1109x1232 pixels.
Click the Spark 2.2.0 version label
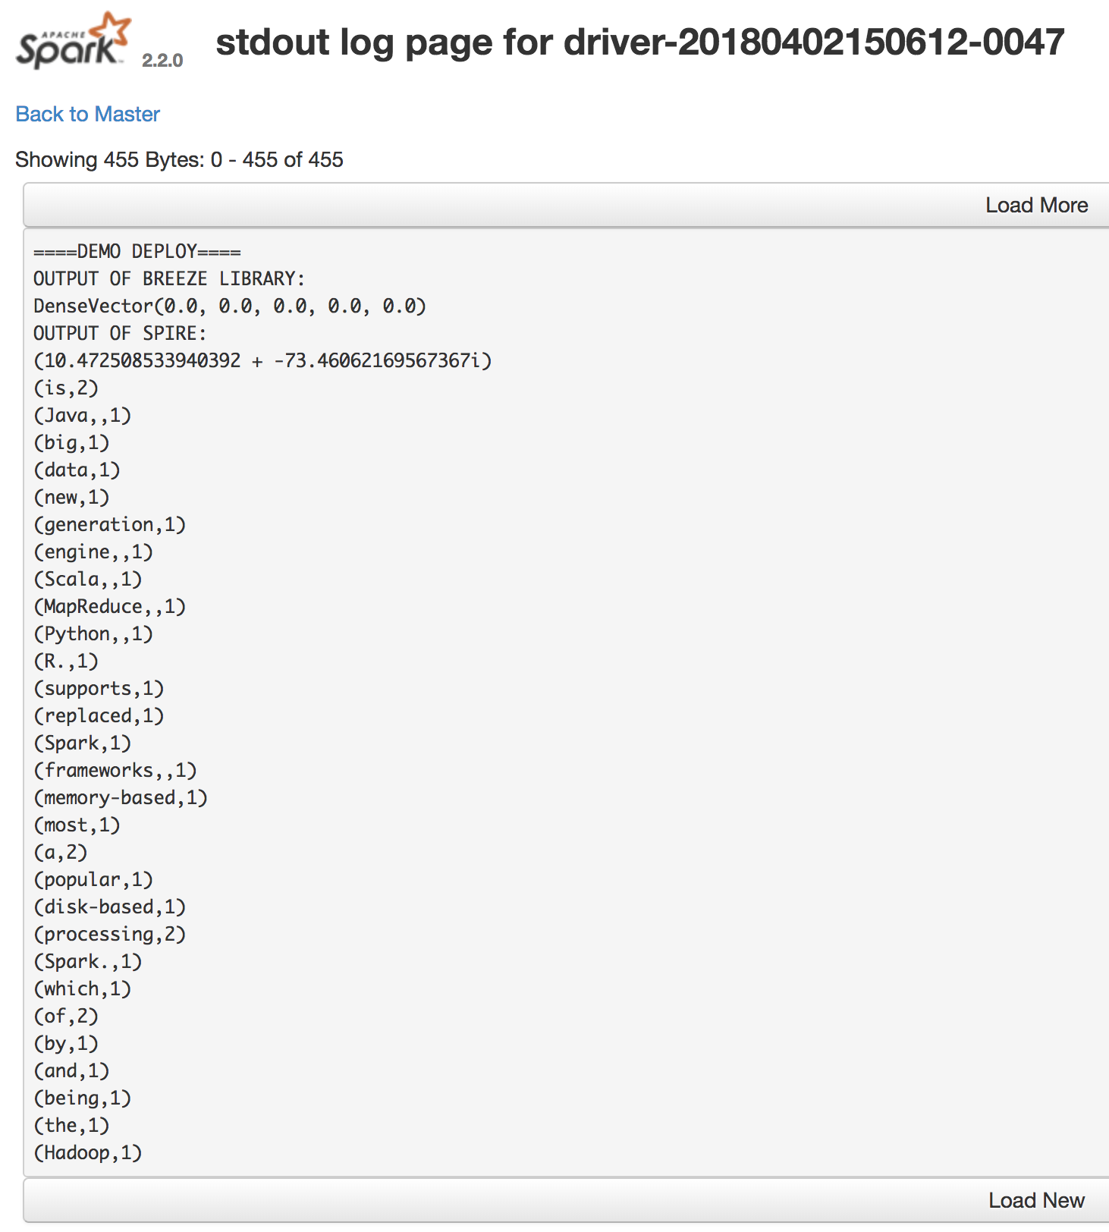(x=162, y=61)
